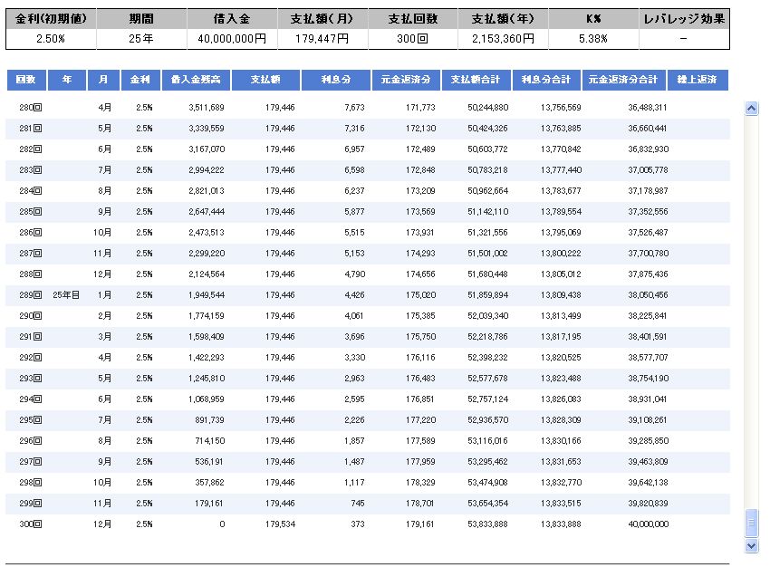Image resolution: width=770 pixels, height=567 pixels.
Task: Click the scrollbar down arrow
Action: (x=750, y=545)
